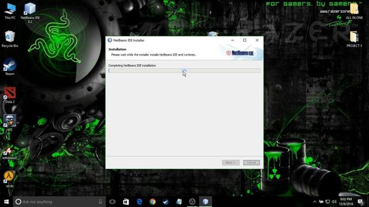Open the Action Center notifications
The width and height of the screenshot is (369, 207).
(x=360, y=202)
